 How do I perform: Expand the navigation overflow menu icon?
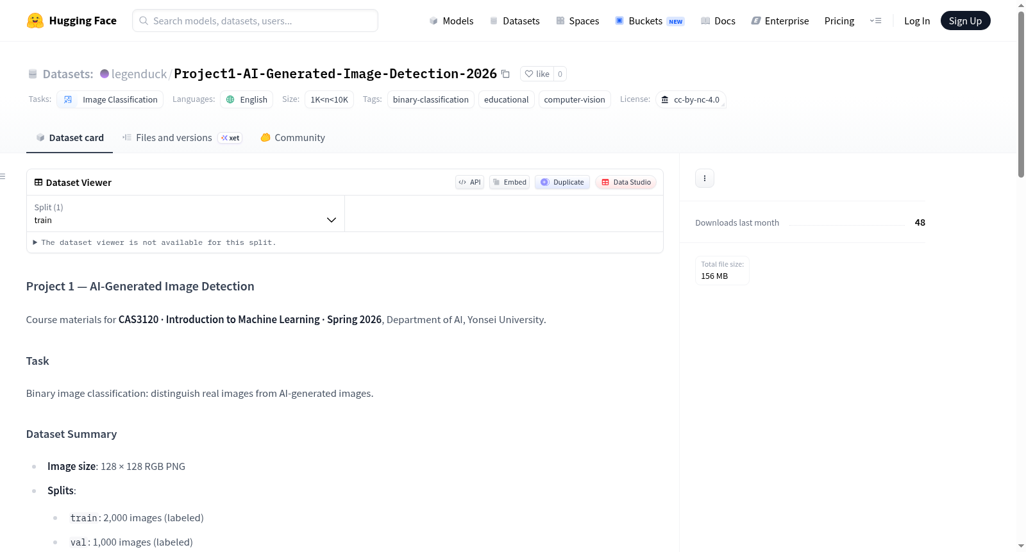click(x=875, y=21)
